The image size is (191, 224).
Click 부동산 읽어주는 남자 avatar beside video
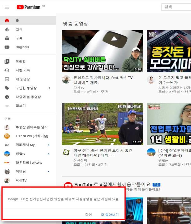(x=151, y=80)
